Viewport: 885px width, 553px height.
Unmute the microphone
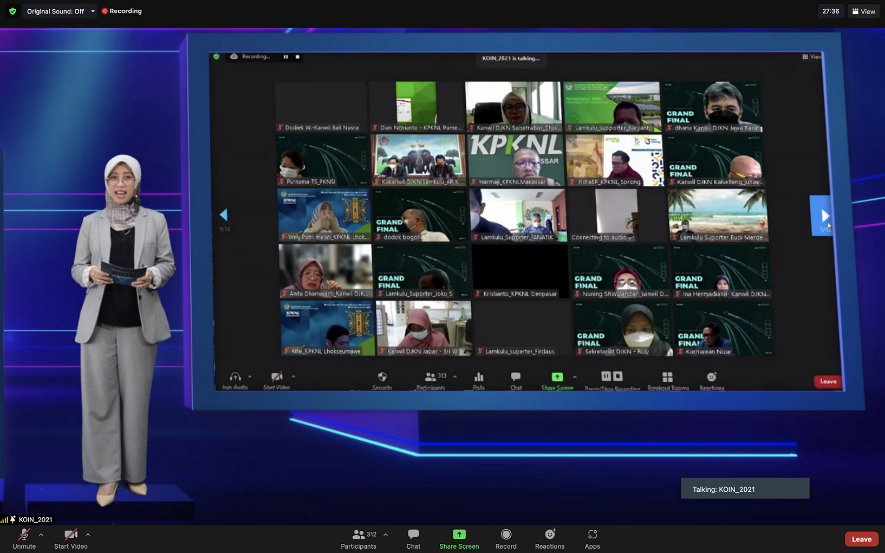[24, 539]
